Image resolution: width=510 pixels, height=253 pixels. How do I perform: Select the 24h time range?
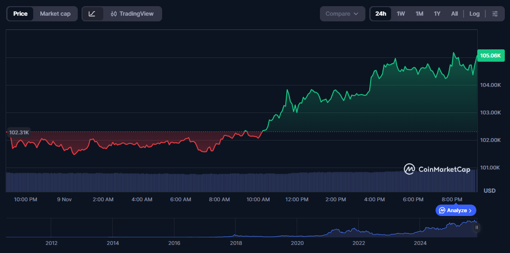click(x=381, y=14)
